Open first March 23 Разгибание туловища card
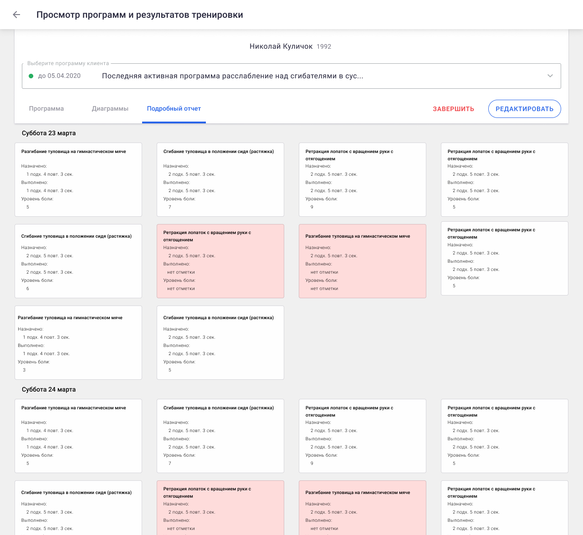This screenshot has height=535, width=583. point(78,179)
